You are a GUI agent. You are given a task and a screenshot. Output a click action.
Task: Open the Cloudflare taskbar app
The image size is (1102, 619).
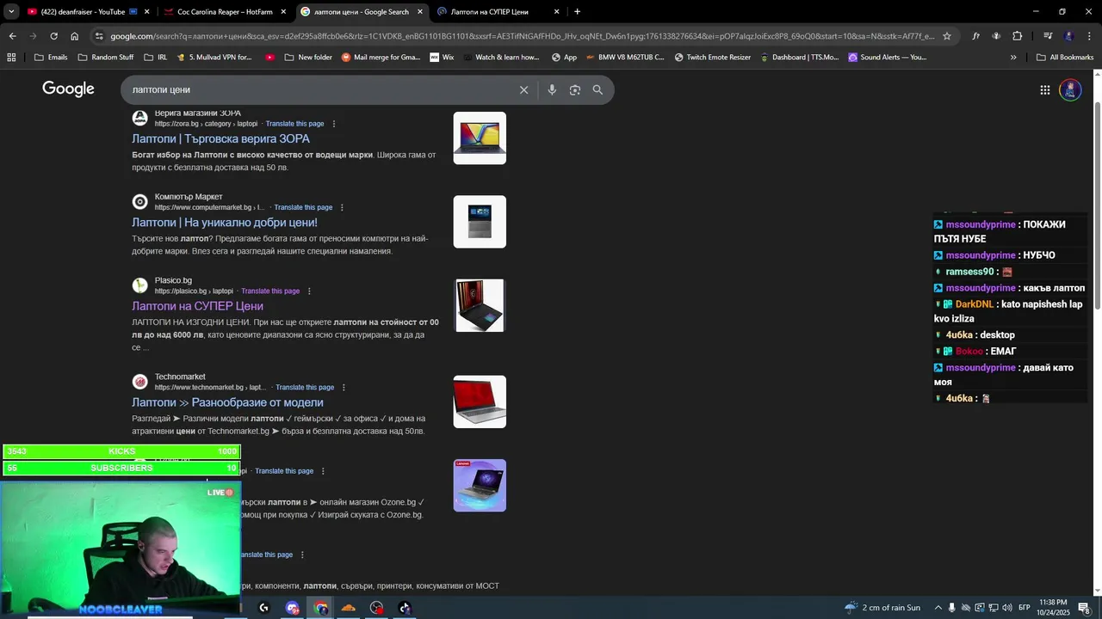349,608
